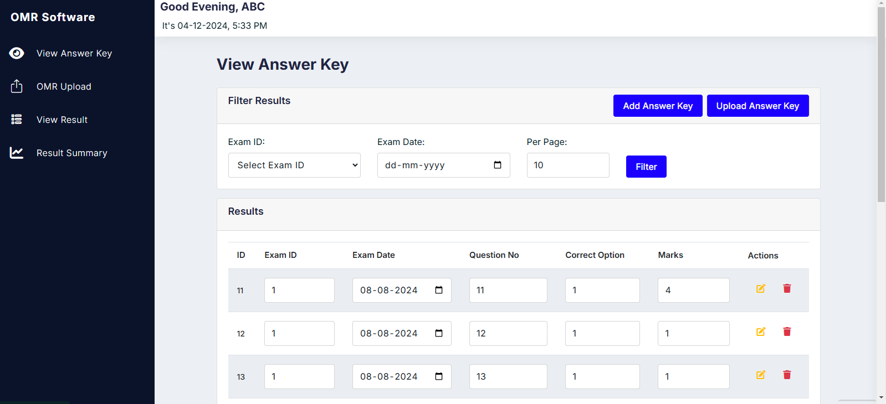Click the row 12 exam date field
The width and height of the screenshot is (886, 404).
tap(402, 333)
